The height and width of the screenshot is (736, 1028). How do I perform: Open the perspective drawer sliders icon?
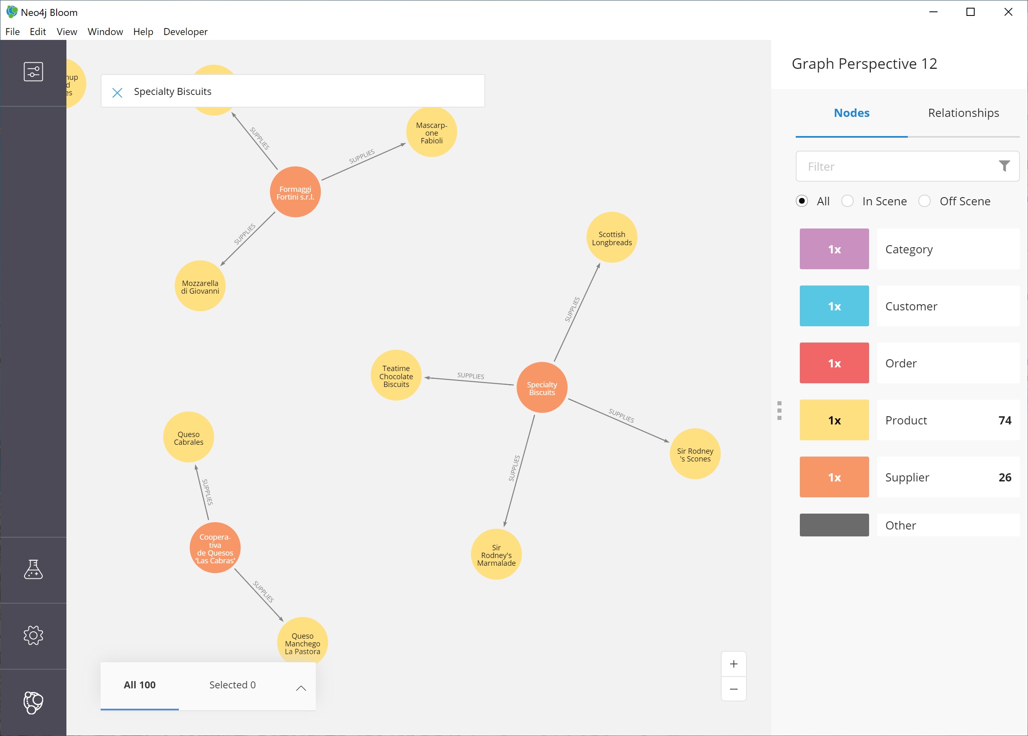tap(33, 72)
